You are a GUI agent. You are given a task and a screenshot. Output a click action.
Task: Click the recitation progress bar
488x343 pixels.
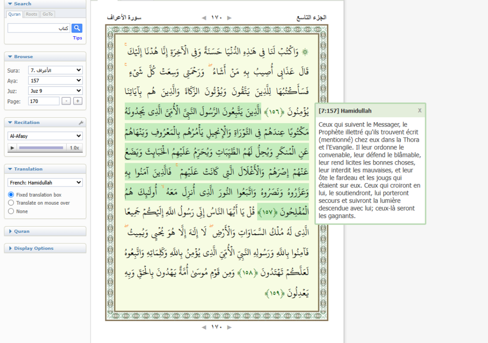coord(41,148)
